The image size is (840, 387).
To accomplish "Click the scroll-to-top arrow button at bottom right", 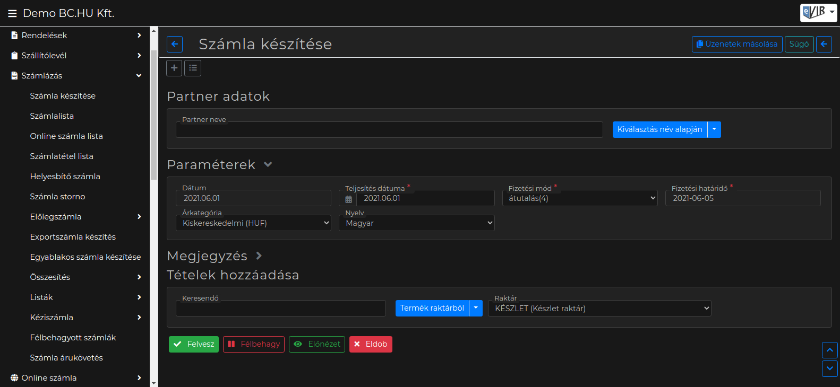I will [x=829, y=350].
